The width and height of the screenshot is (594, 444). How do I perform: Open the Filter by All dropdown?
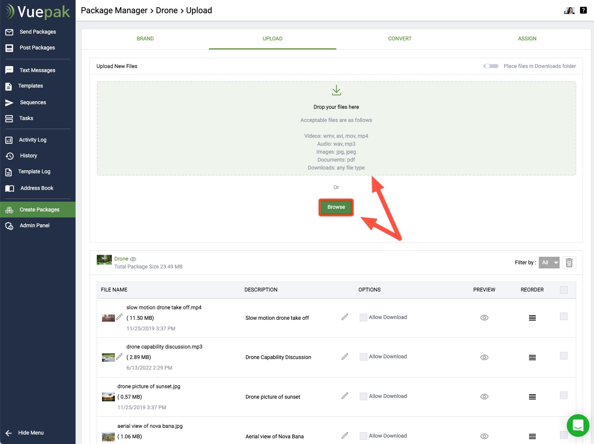tap(549, 263)
